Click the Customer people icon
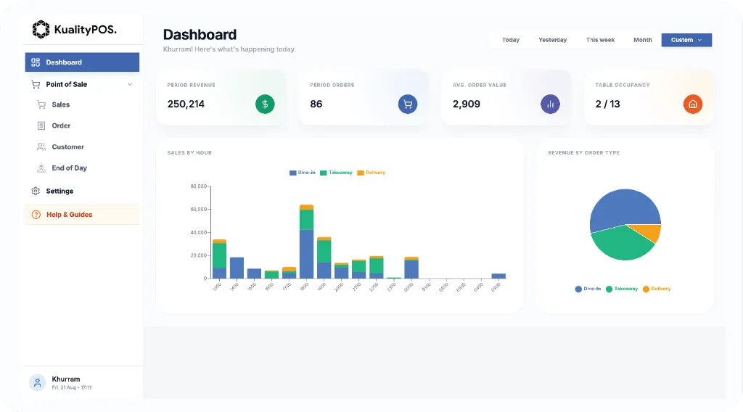 pos(41,147)
